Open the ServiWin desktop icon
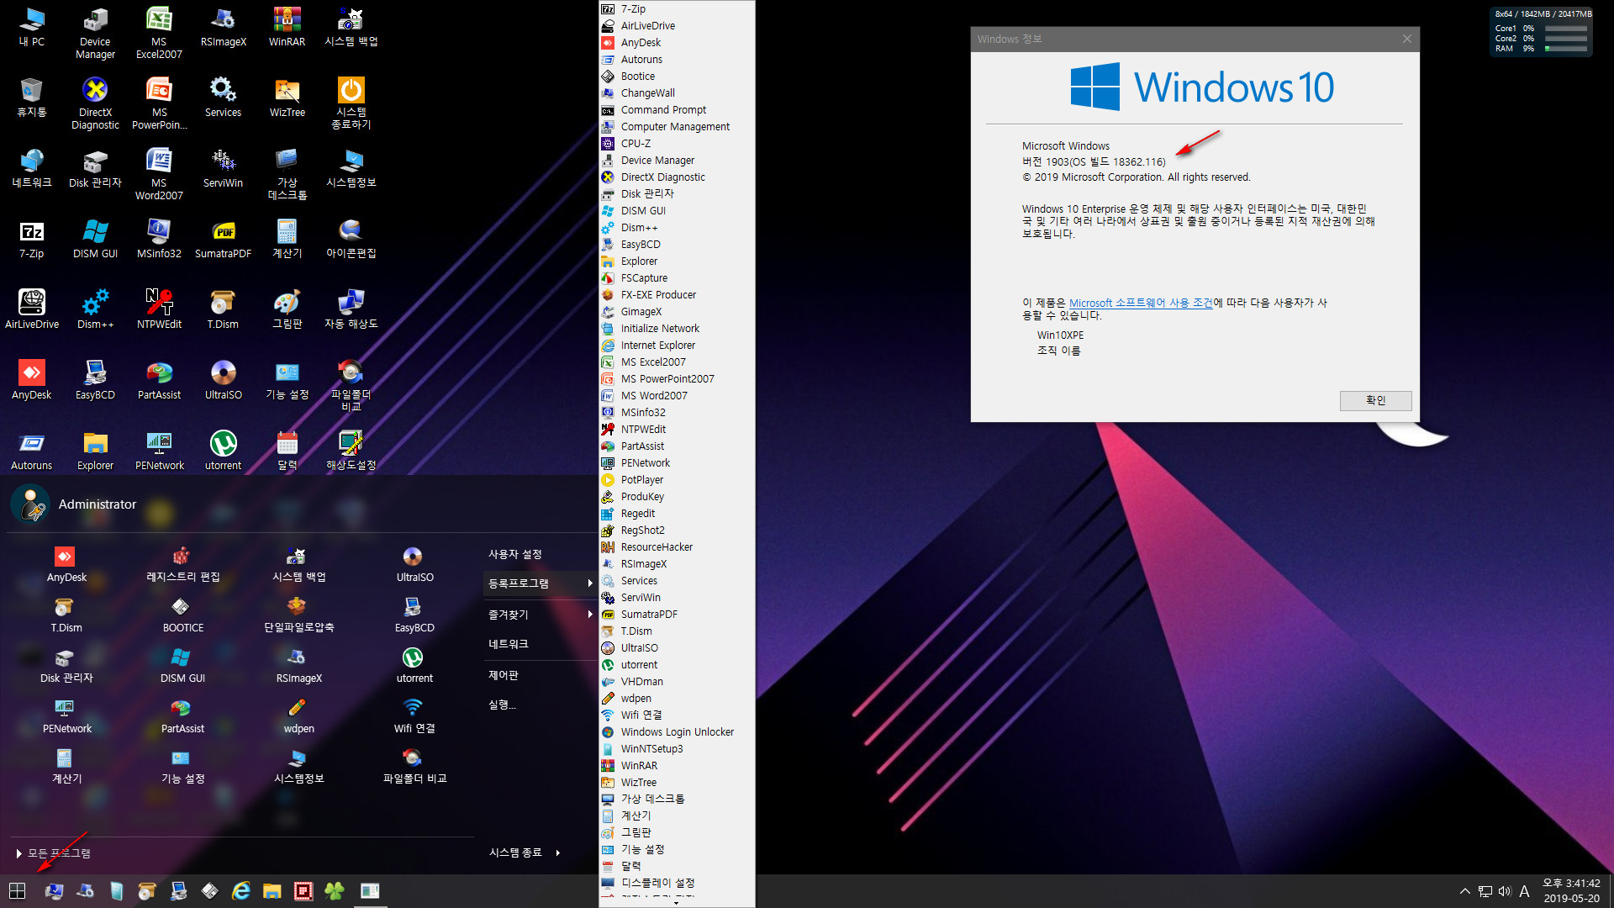Image resolution: width=1614 pixels, height=908 pixels. click(223, 168)
